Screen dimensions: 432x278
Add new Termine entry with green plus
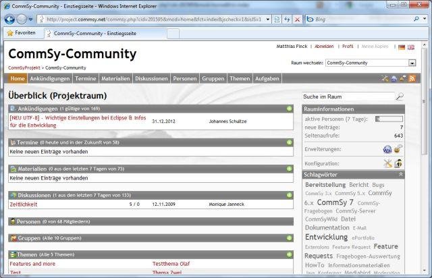point(289,142)
